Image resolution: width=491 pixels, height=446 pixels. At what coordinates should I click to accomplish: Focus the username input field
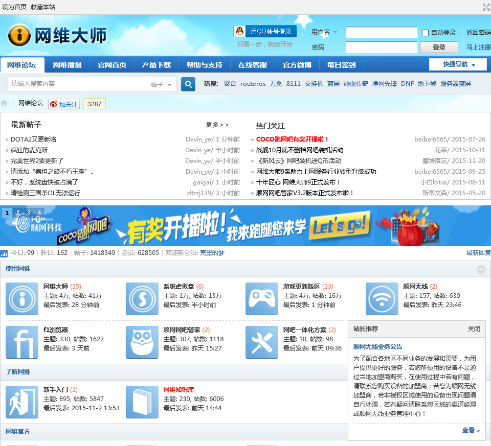pyautogui.click(x=382, y=32)
